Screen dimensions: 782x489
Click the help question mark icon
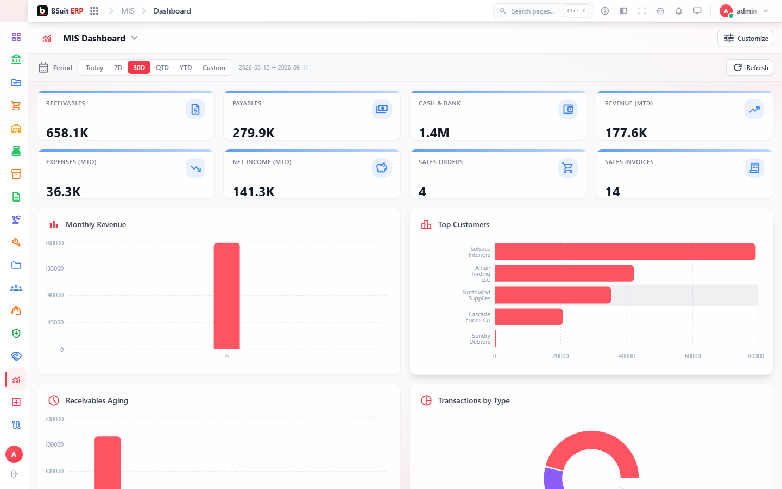tap(605, 11)
